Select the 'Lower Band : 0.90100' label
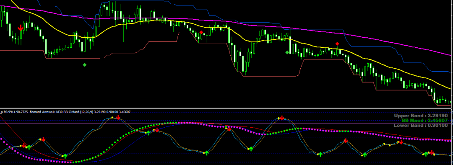 [x=421, y=125]
